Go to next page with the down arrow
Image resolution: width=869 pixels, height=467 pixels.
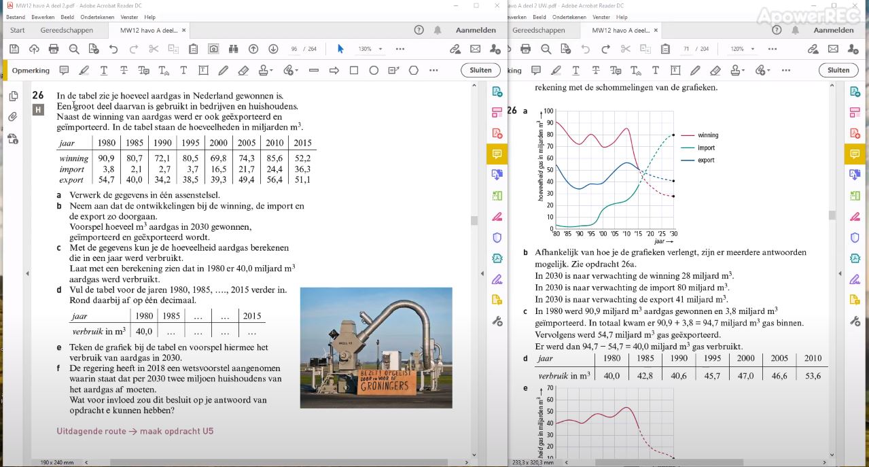(x=273, y=49)
